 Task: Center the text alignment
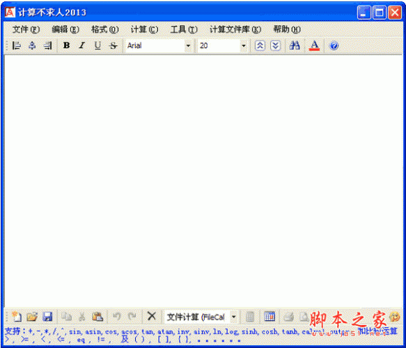tap(32, 45)
